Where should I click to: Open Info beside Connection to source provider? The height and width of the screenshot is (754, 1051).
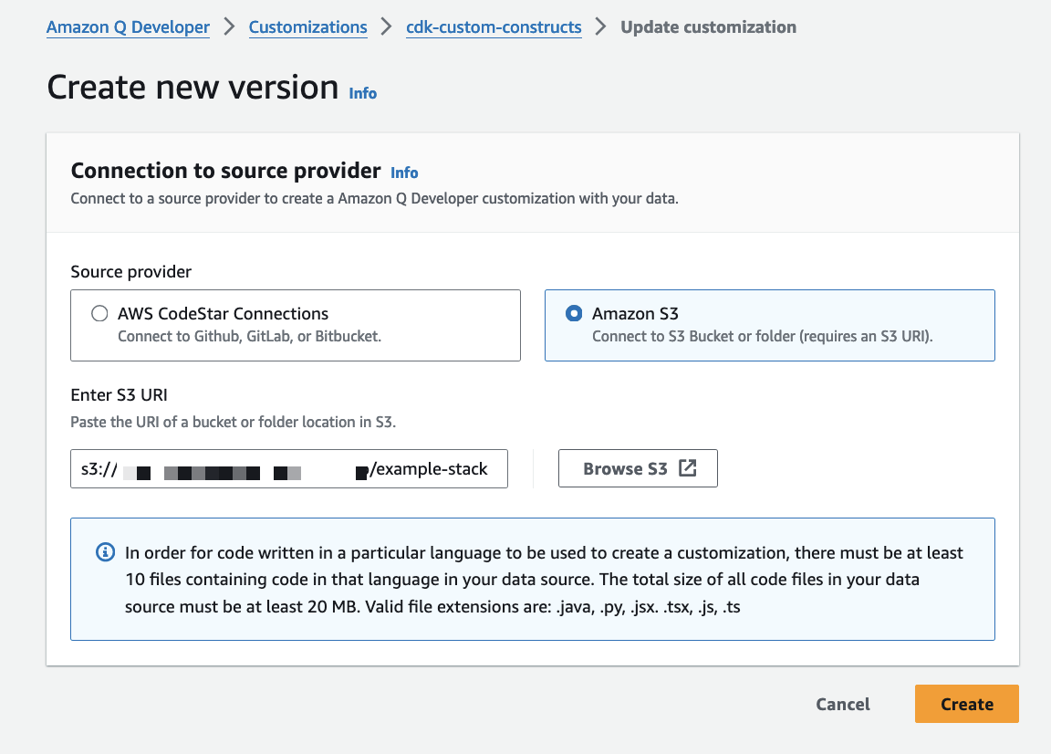coord(404,173)
